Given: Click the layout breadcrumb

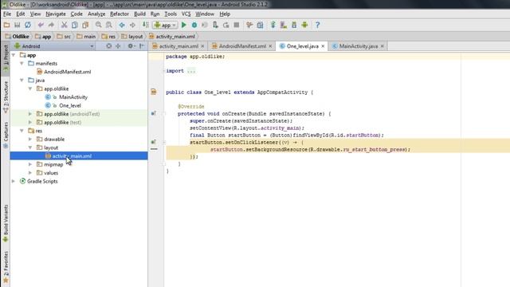Looking at the screenshot, I should (132, 37).
